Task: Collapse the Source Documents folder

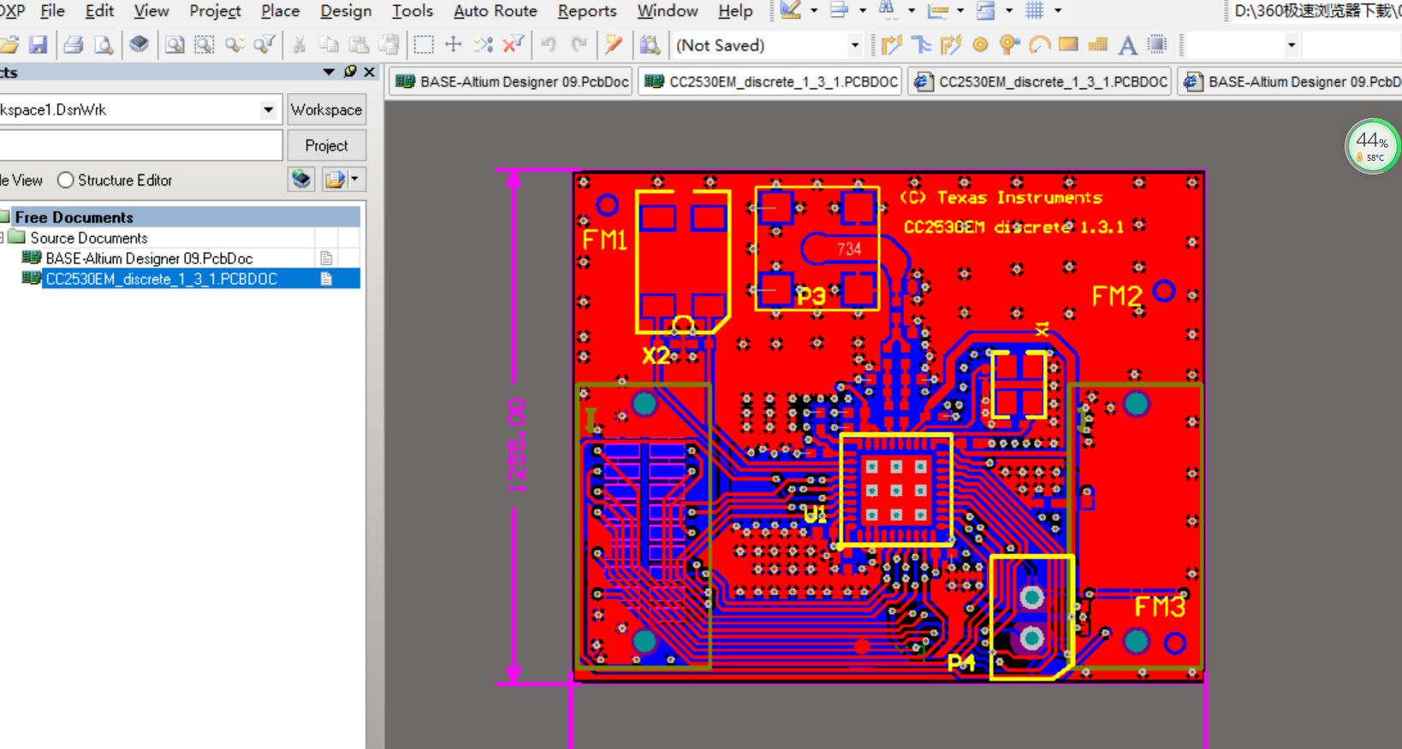Action: click(3, 238)
